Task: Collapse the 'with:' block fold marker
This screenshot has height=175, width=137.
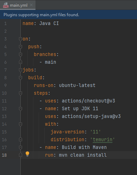Action: [20, 124]
